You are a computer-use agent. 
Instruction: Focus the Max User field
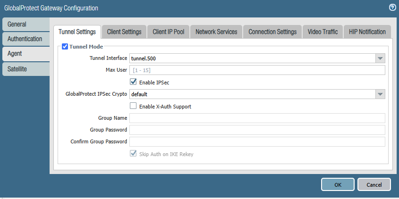coord(257,70)
